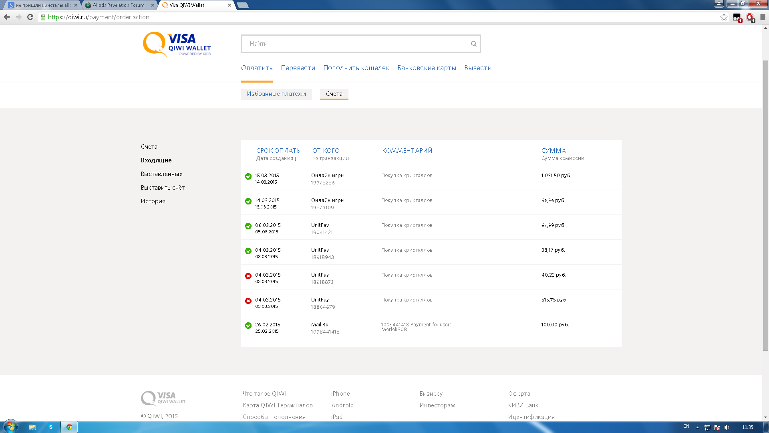Open File Explorer from the taskbar
Image resolution: width=769 pixels, height=433 pixels.
pyautogui.click(x=32, y=427)
